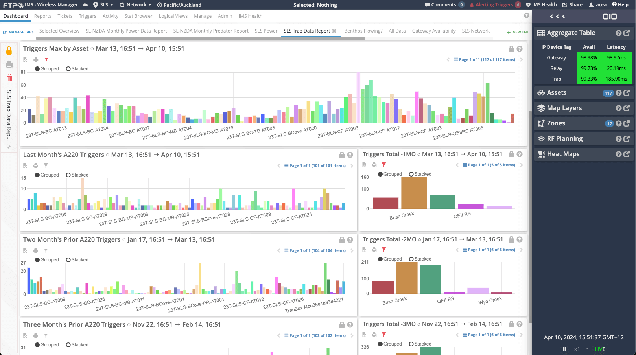Select the trash icon in the left sidebar
This screenshot has width=636, height=355.
coord(9,78)
